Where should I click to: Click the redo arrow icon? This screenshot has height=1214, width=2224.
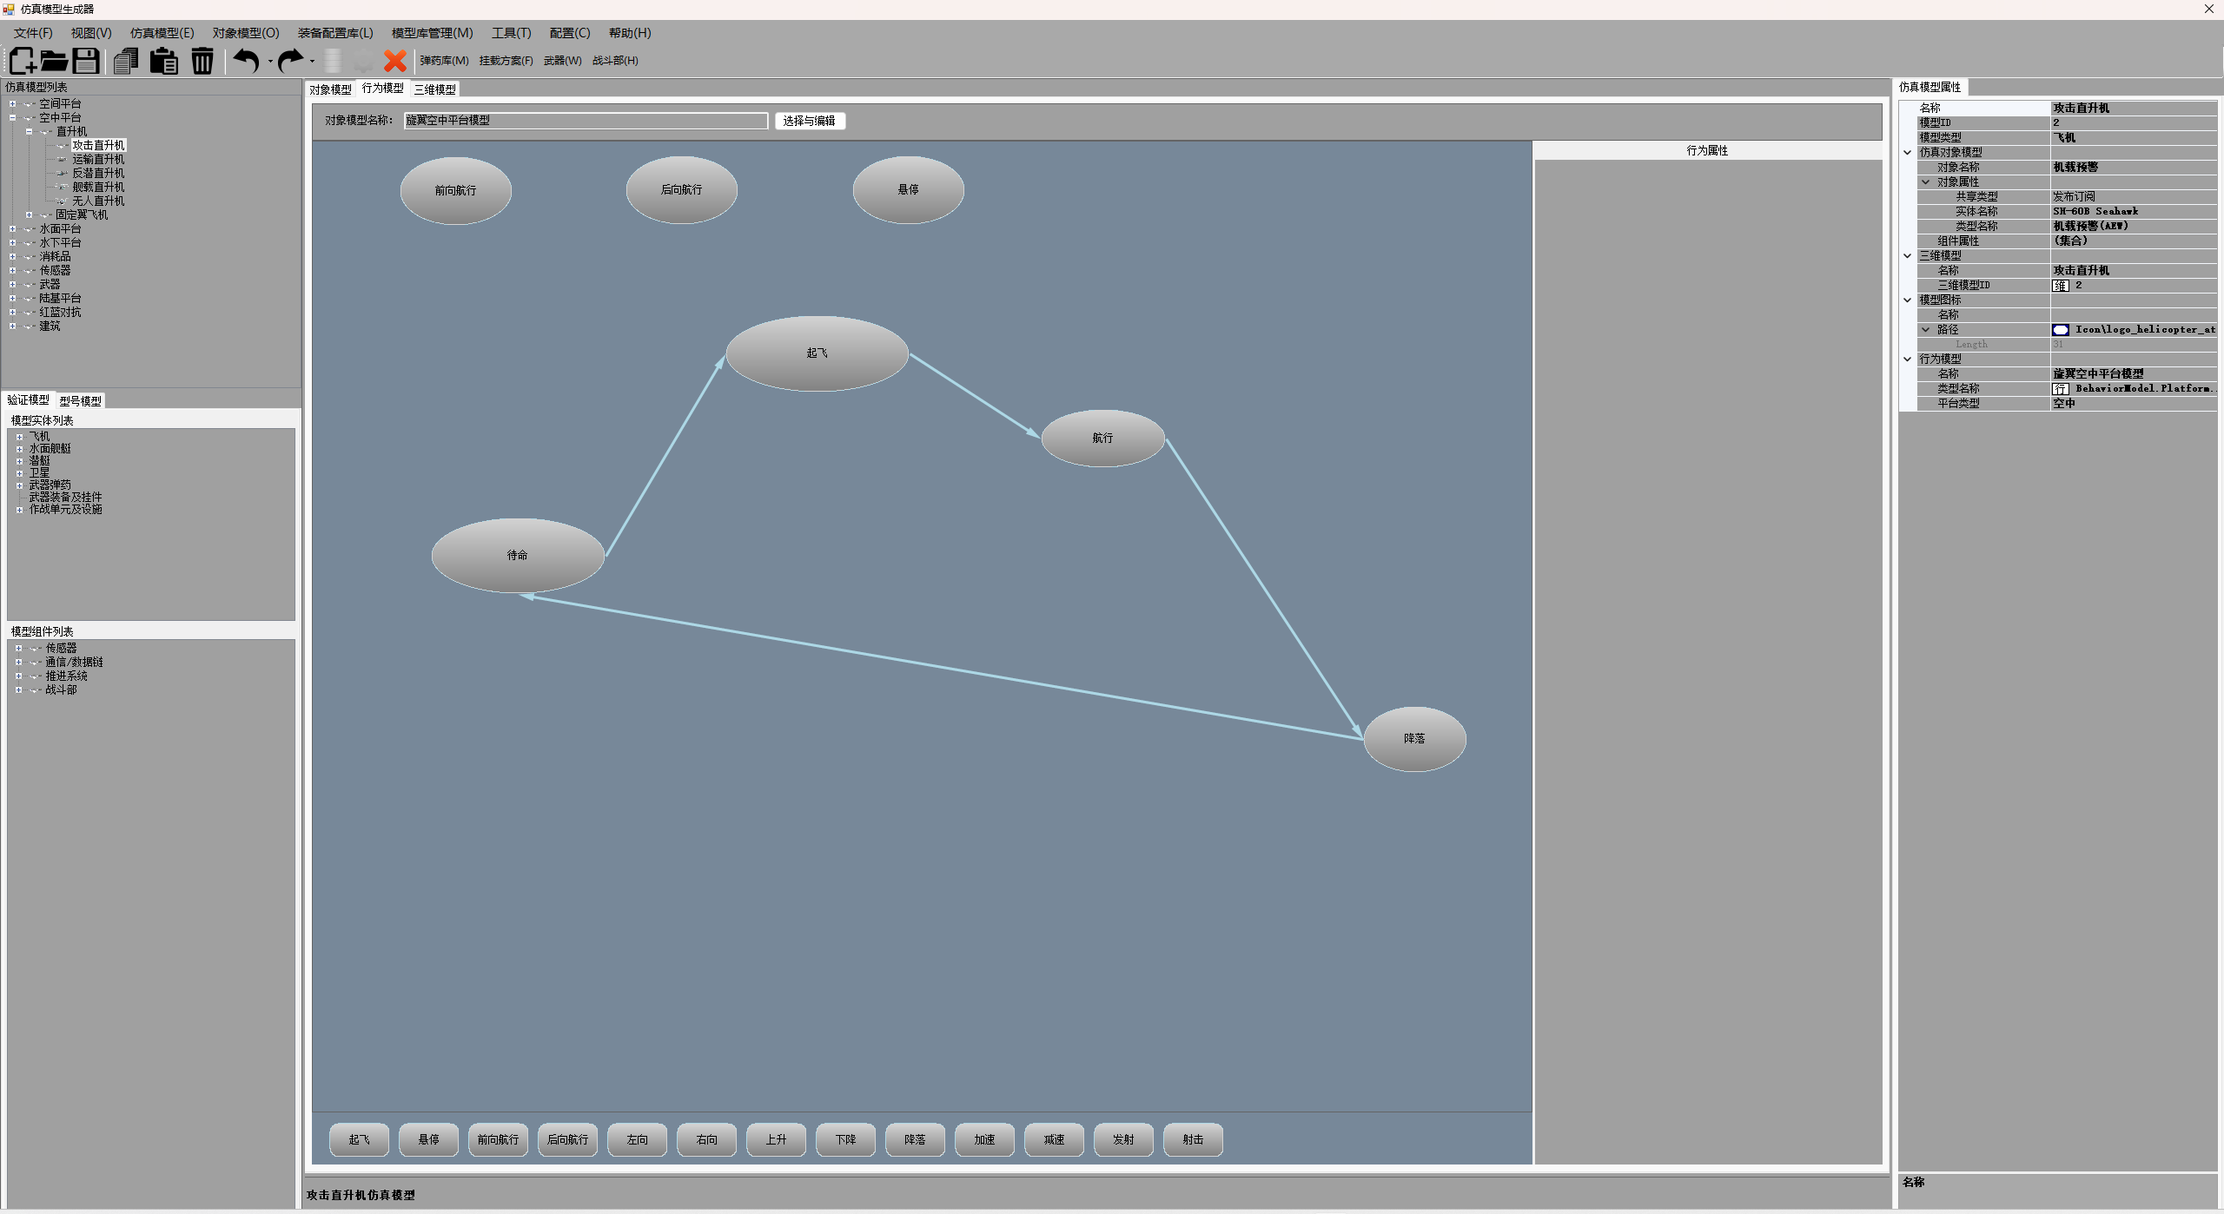(290, 61)
